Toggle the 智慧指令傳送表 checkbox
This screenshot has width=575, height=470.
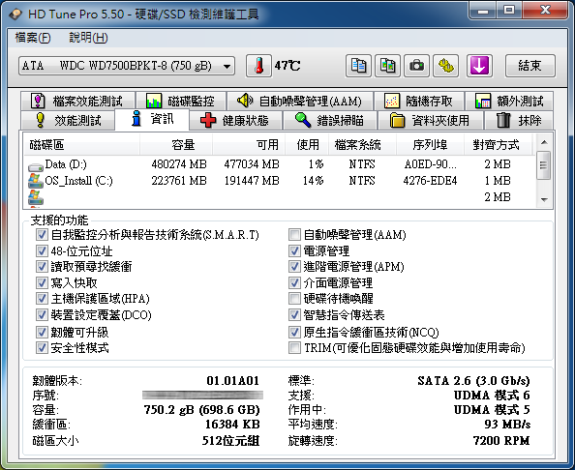pos(294,314)
